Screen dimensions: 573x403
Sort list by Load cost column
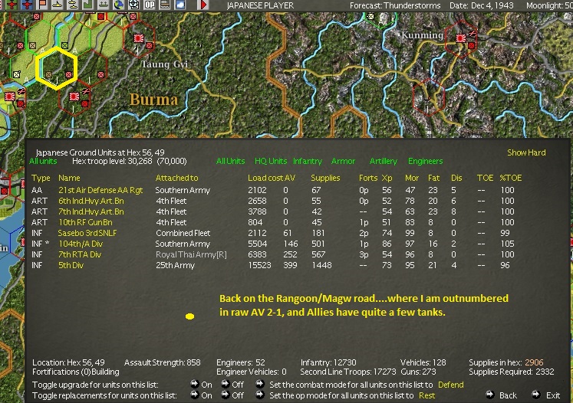coord(265,178)
